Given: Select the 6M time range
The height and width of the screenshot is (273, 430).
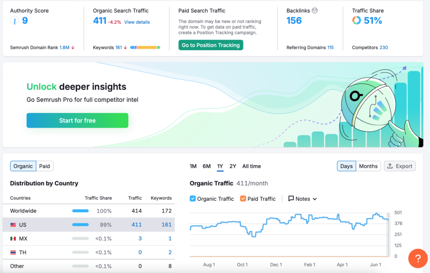Looking at the screenshot, I should 207,166.
